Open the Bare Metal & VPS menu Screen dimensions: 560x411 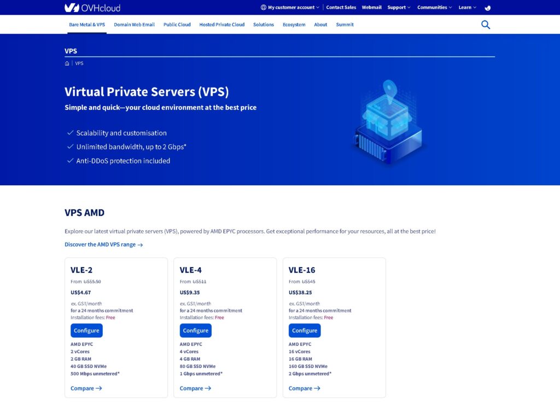coord(87,25)
